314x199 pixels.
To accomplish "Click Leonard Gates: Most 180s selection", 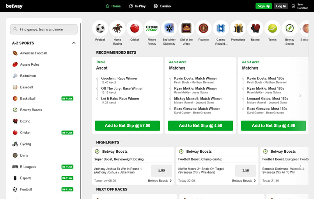I will (268, 99).
